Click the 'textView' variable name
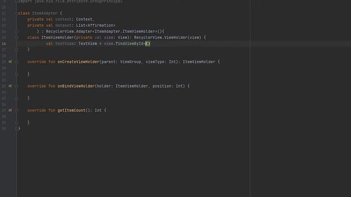This screenshot has height=197, width=351. [x=65, y=44]
